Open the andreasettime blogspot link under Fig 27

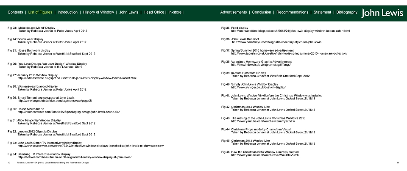point(77,78)
